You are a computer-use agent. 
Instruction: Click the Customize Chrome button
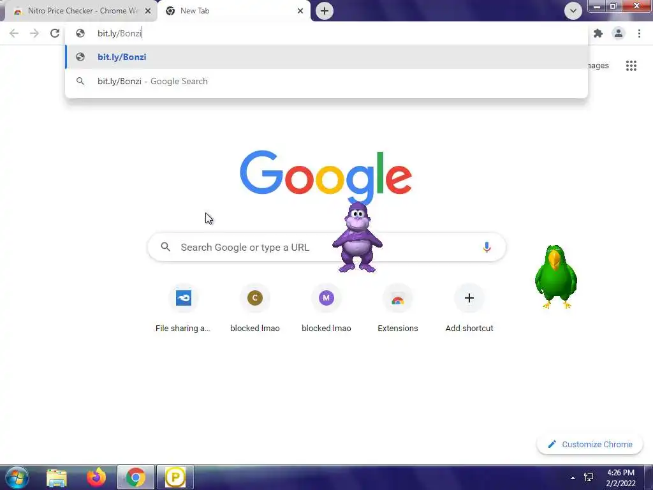click(590, 444)
